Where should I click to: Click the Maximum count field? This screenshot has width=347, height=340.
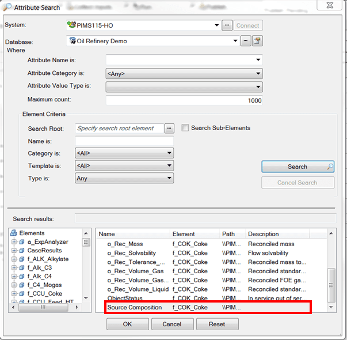pyautogui.click(x=184, y=100)
